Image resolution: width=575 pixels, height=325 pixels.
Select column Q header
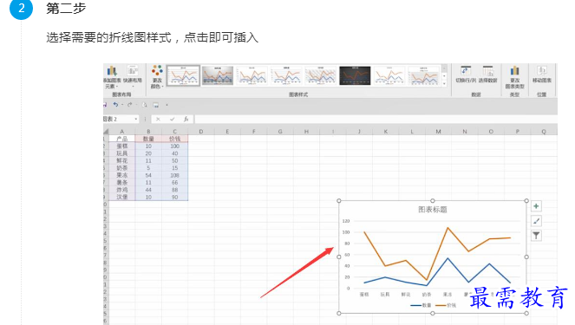point(544,131)
